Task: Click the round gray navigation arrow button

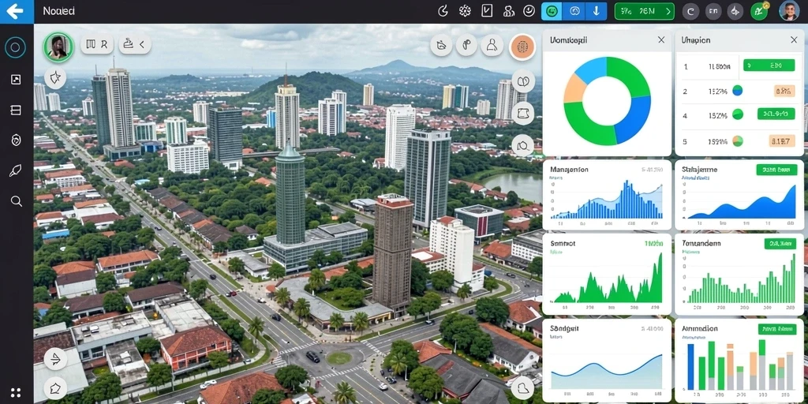Action: tap(735, 11)
